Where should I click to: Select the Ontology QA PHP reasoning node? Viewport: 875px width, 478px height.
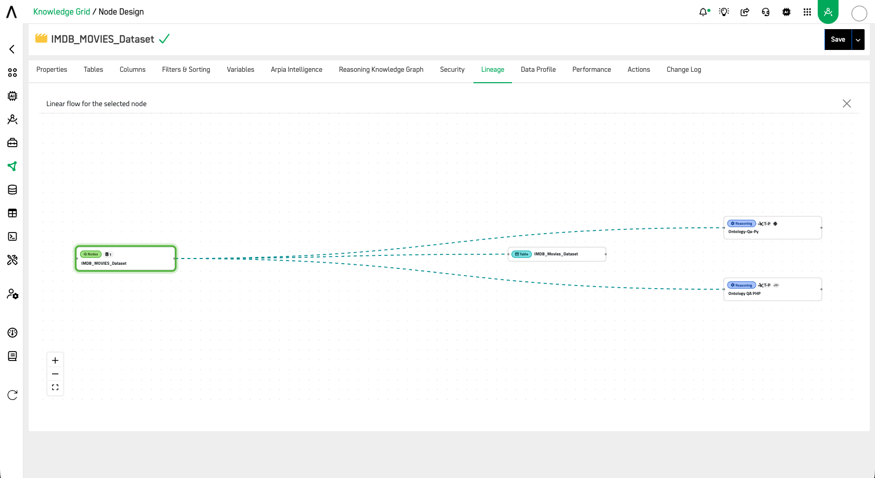[772, 289]
